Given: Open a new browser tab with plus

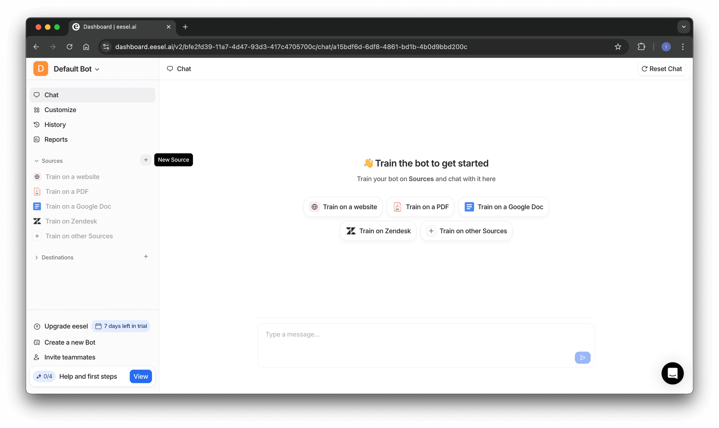Looking at the screenshot, I should 185,27.
